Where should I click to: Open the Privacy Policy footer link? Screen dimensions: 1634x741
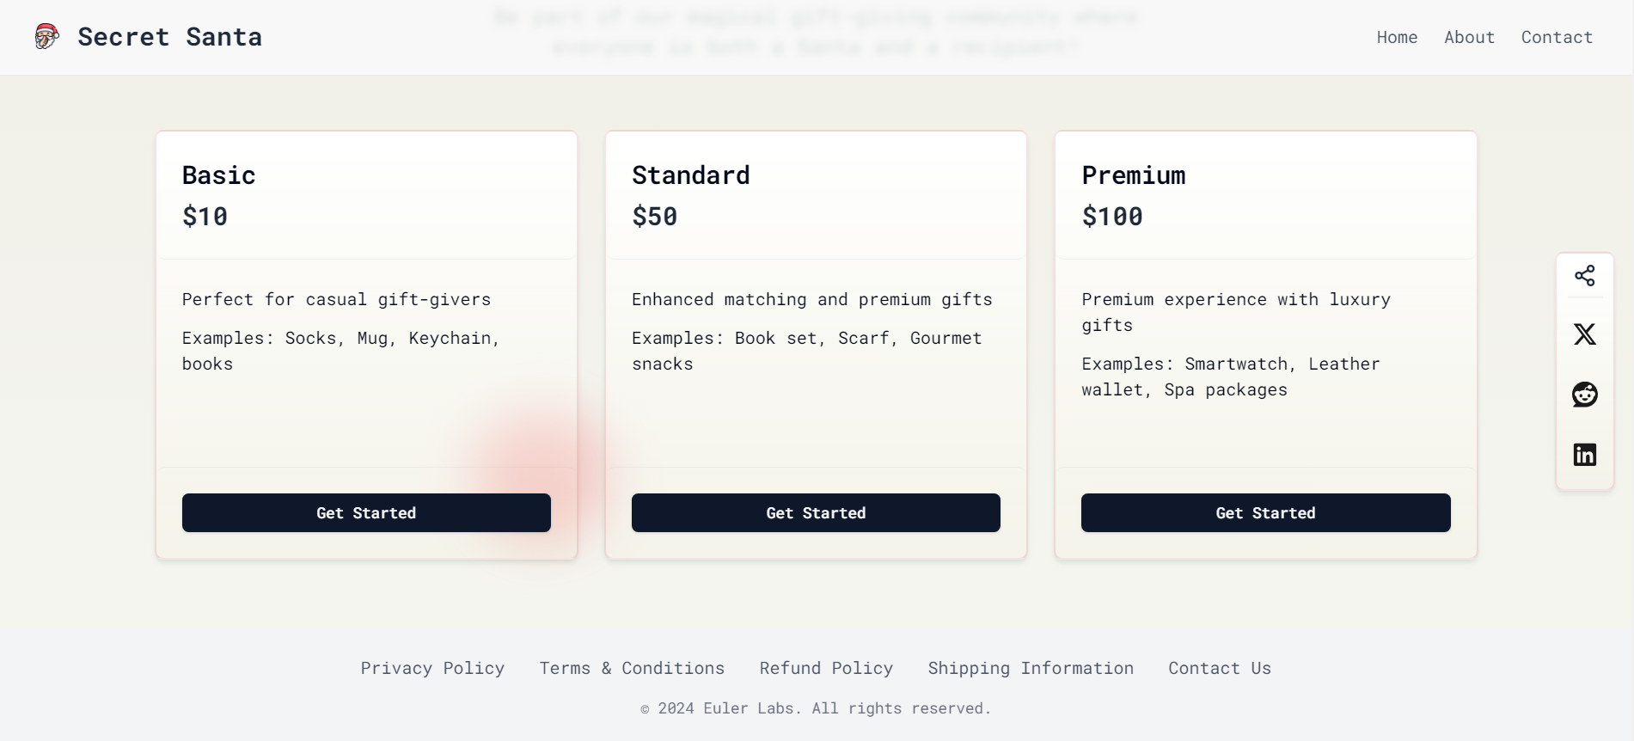tap(432, 668)
